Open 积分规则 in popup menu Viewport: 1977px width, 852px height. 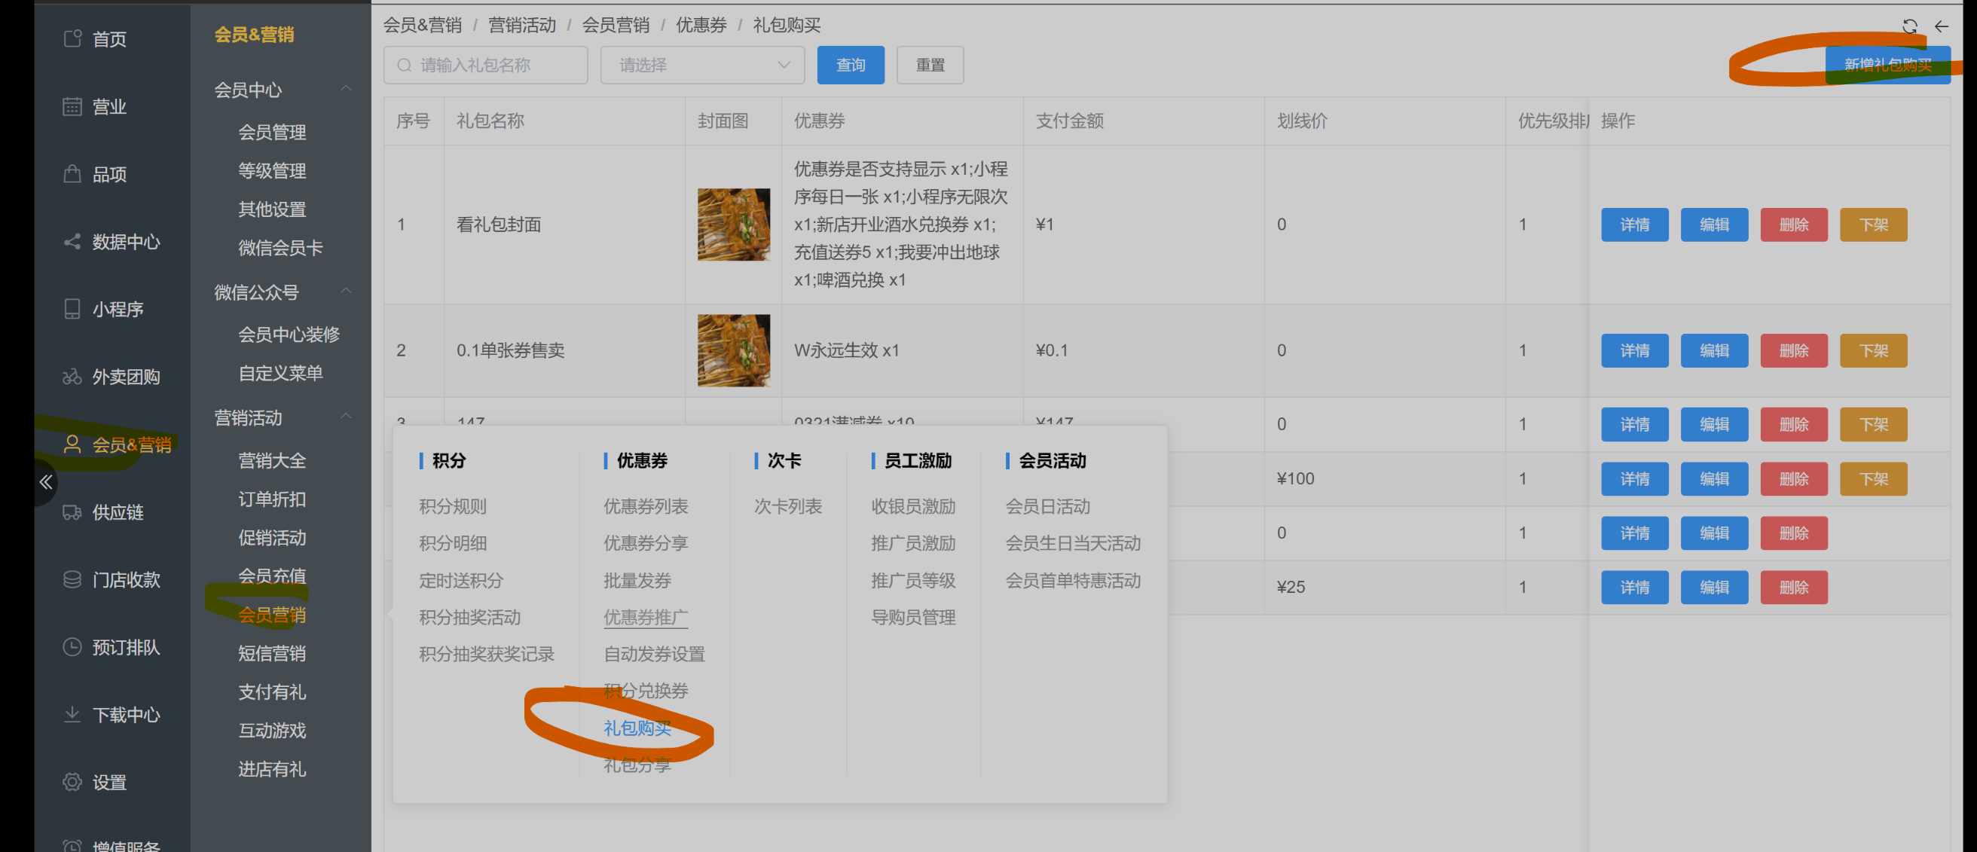[453, 505]
